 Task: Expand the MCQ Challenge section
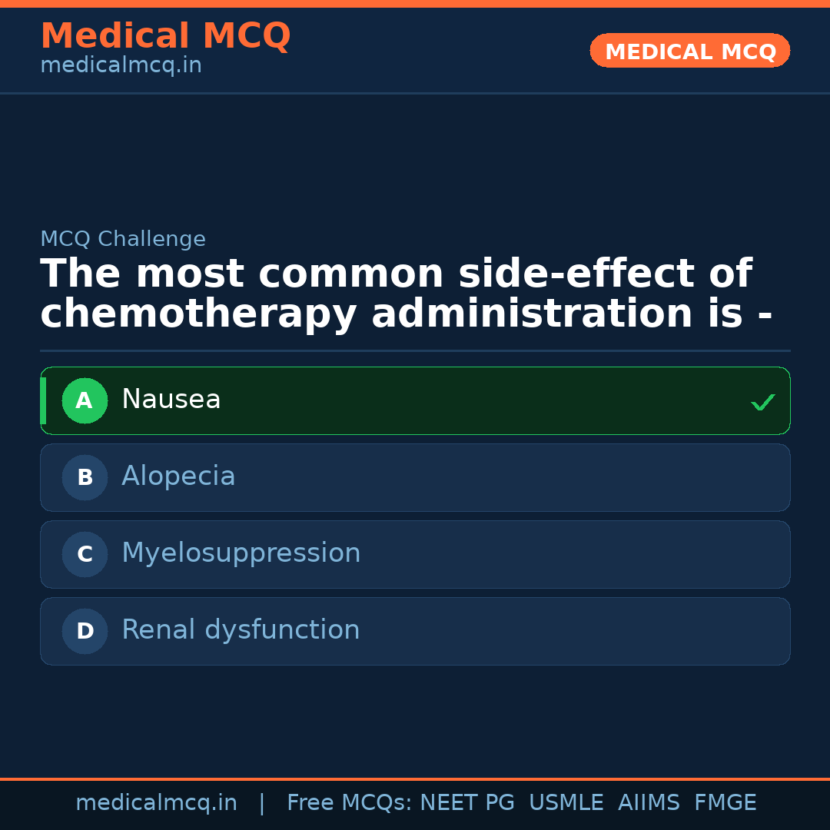pos(123,239)
